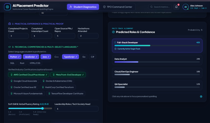This screenshot has height=123, width=210.
Task: Focus the Cloud/DevOps Engineer role card
Action: click(x=157, y=73)
